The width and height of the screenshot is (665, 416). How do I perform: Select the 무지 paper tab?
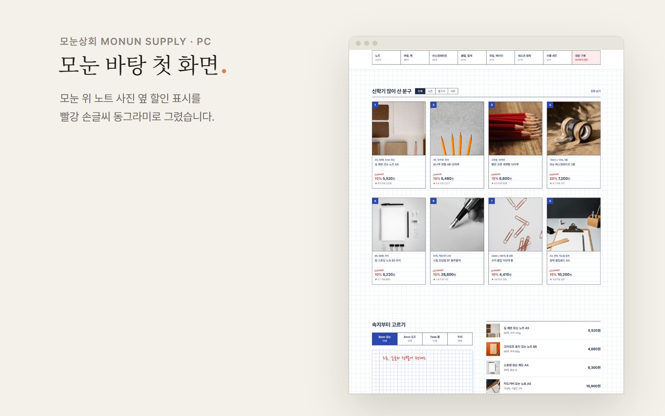click(460, 339)
